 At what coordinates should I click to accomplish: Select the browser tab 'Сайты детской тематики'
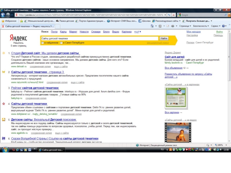point(28,26)
